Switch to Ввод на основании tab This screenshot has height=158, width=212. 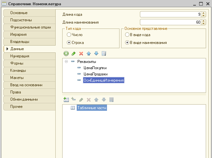pyautogui.click(x=30, y=85)
